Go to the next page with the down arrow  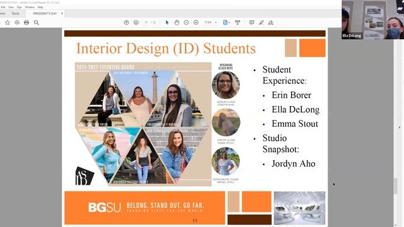point(136,23)
